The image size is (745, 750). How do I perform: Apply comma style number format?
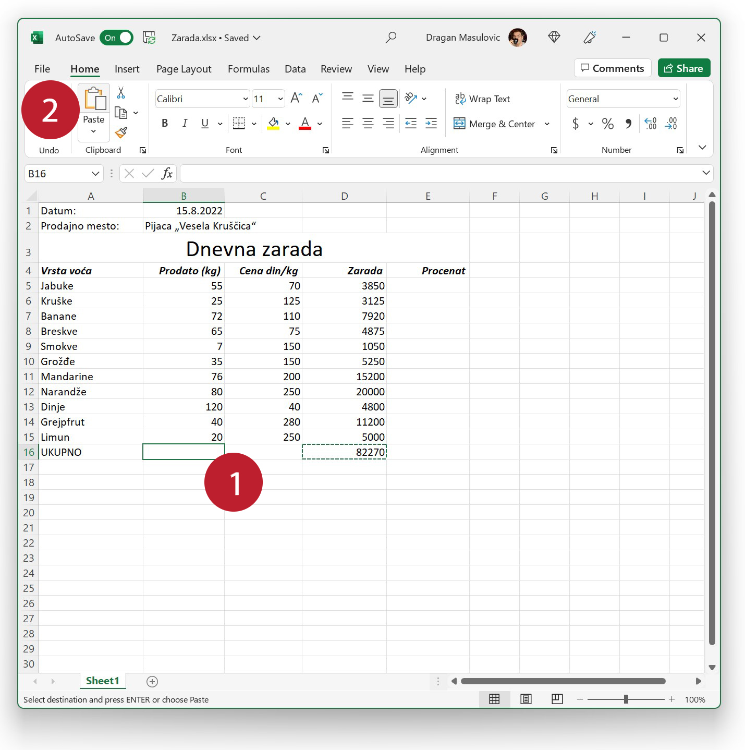pos(628,124)
